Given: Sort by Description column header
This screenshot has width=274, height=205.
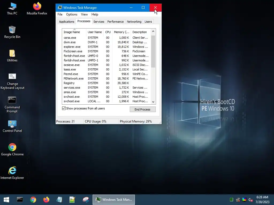Looking at the screenshot, I should click(141, 32).
